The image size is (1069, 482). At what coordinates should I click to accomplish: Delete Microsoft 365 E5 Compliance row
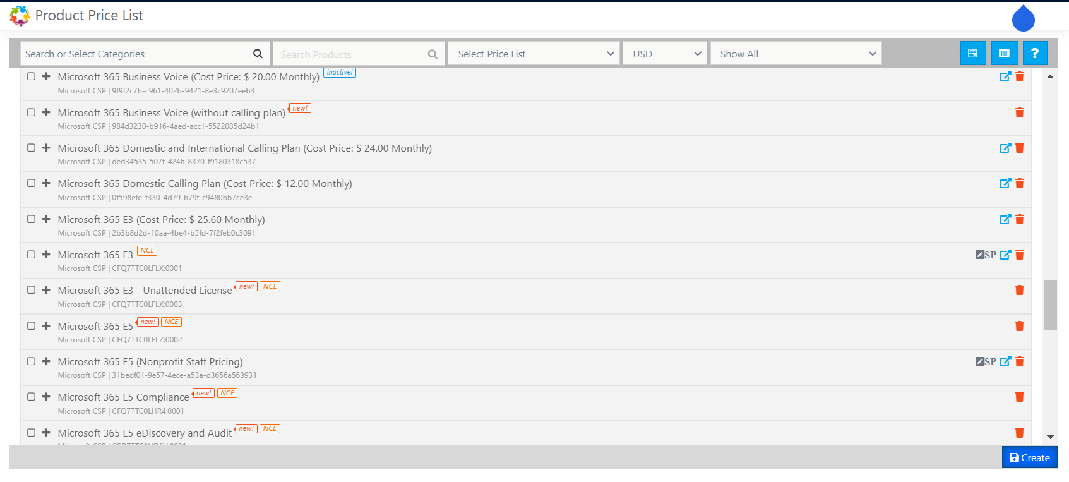pos(1020,397)
